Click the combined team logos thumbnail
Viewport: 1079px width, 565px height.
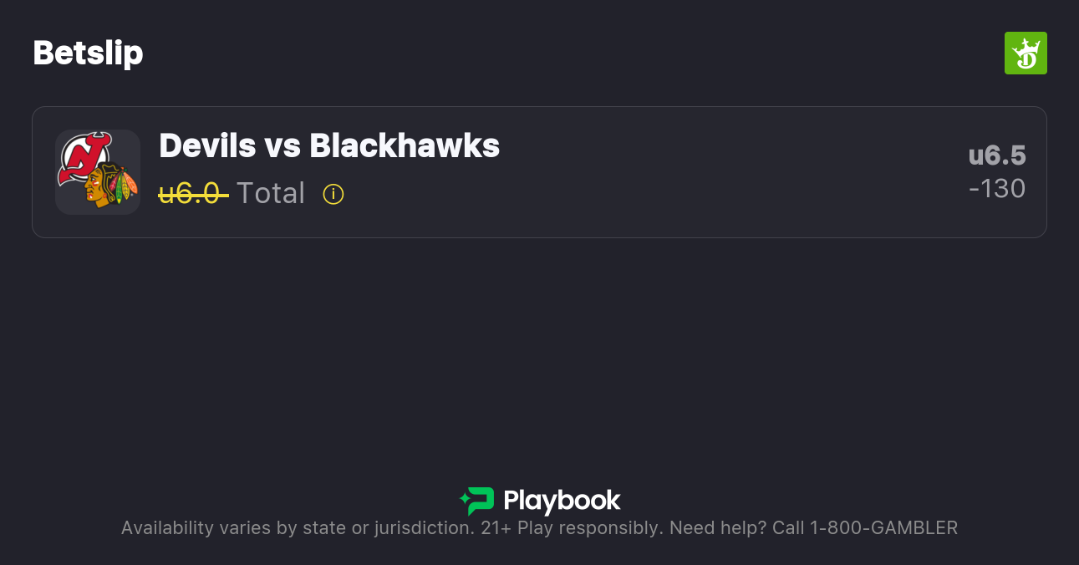pos(98,172)
